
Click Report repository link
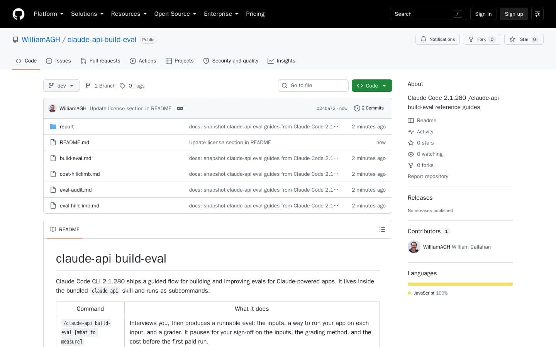(x=428, y=176)
